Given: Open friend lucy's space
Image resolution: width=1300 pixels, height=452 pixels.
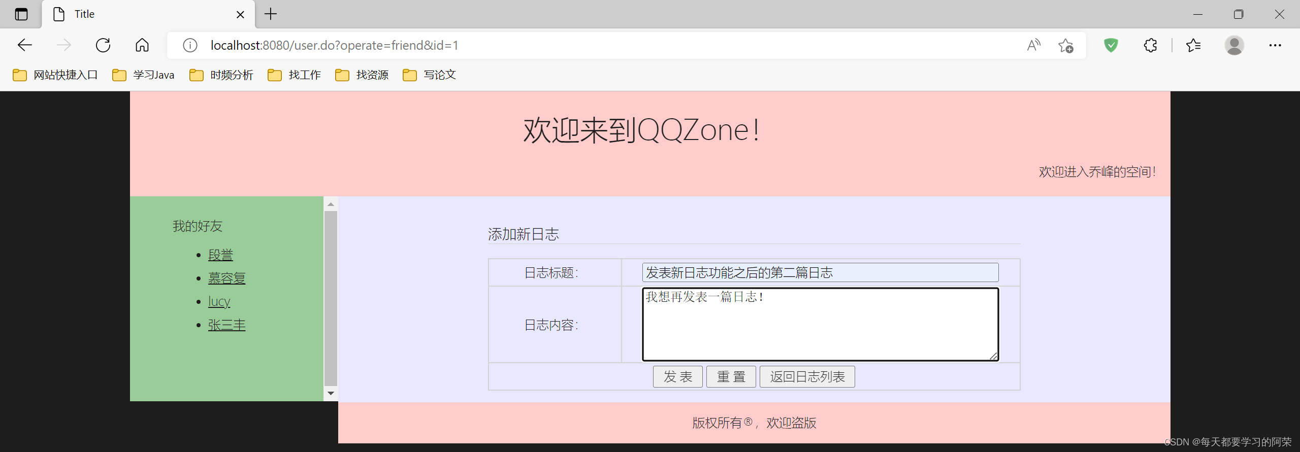Looking at the screenshot, I should click(x=219, y=301).
